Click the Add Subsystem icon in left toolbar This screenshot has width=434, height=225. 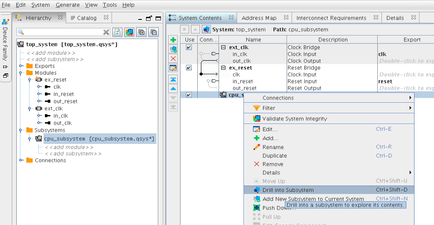[x=173, y=49]
